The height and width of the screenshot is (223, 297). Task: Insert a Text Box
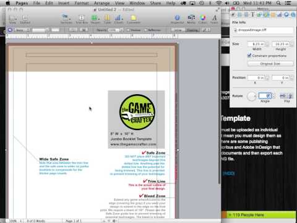pos(82,19)
